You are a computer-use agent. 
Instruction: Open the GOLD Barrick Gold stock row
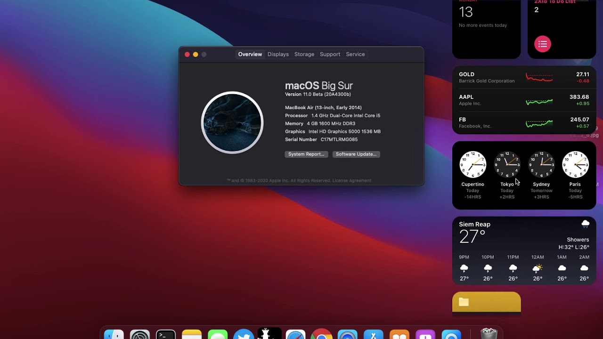[524, 78]
